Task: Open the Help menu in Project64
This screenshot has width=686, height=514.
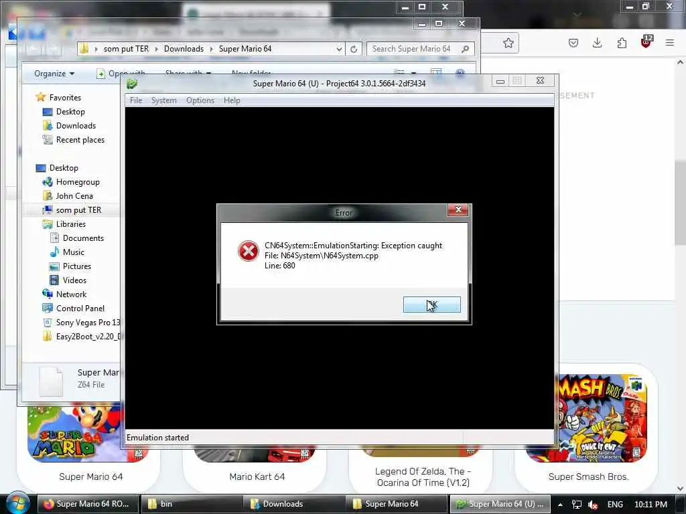Action: 232,100
